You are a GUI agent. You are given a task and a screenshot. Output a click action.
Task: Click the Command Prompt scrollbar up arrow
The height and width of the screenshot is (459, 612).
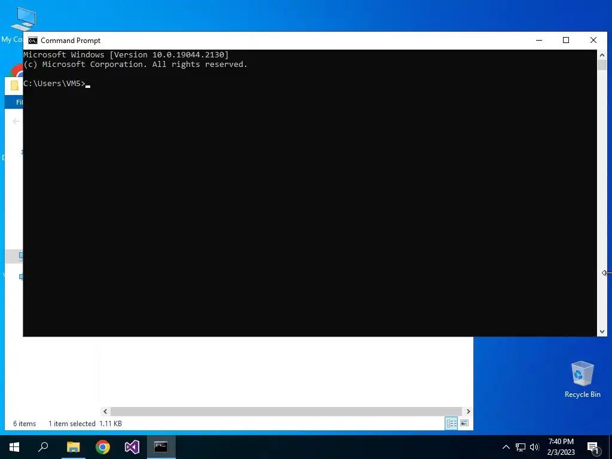(x=602, y=55)
